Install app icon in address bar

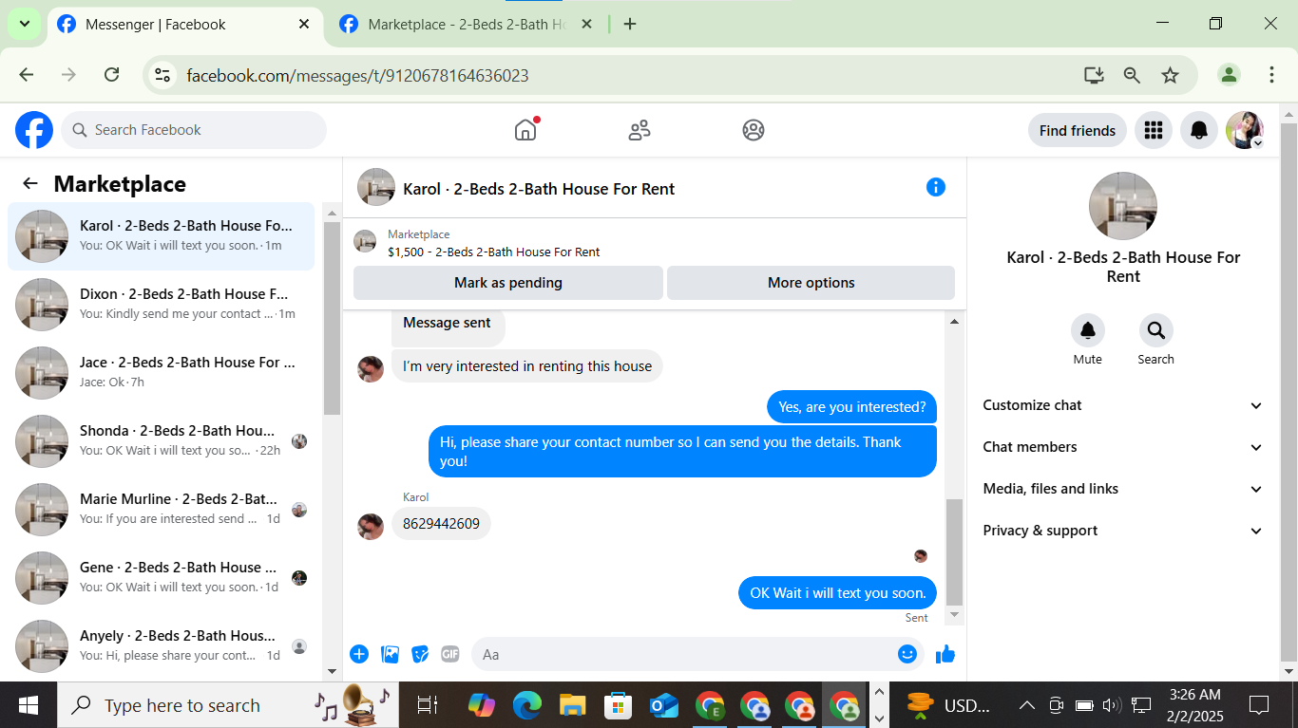1094,75
